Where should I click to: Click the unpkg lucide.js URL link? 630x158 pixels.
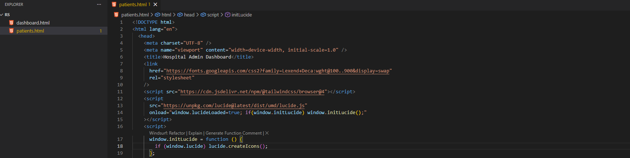pos(234,106)
